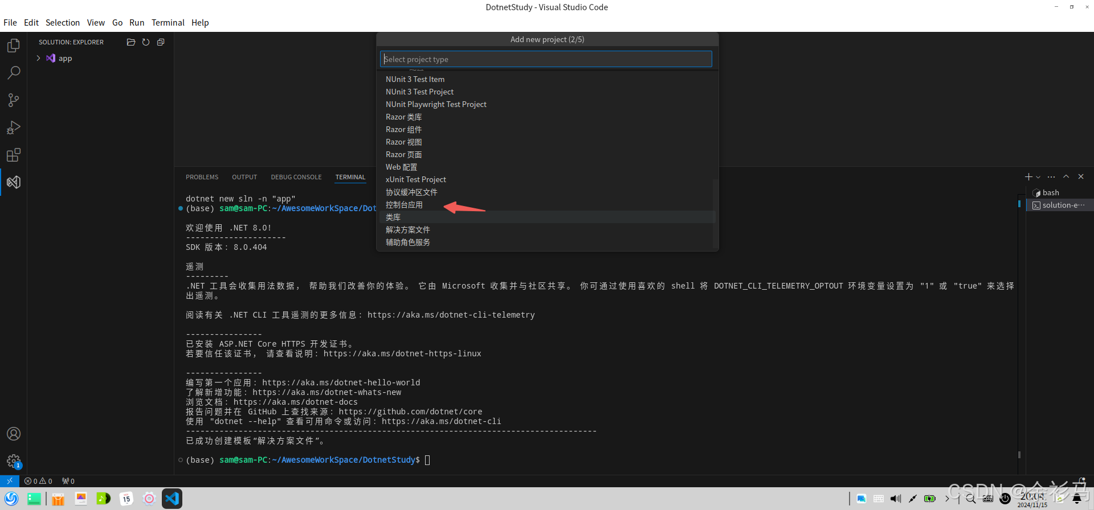Screen dimensions: 1094x510
Task: Open the Help menu
Action: 200,23
